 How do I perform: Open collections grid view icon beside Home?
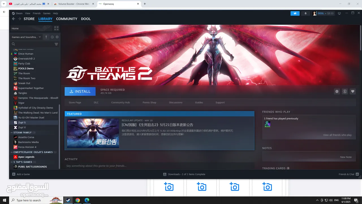click(56, 28)
